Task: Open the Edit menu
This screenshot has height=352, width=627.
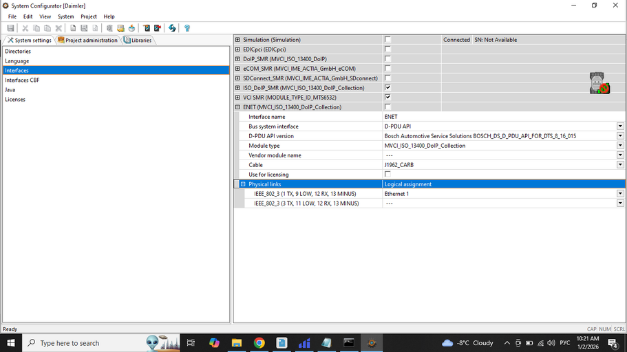Action: pos(28,16)
